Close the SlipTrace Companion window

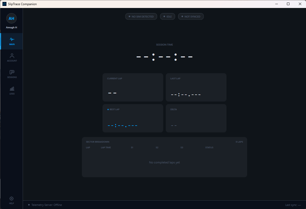pyautogui.click(x=300, y=4)
